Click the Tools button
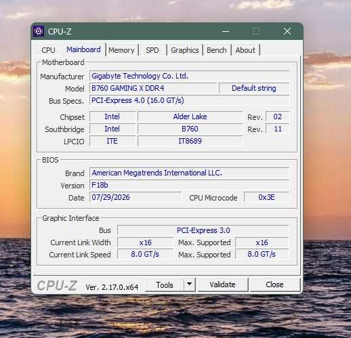This screenshot has width=351, height=338. [x=165, y=285]
